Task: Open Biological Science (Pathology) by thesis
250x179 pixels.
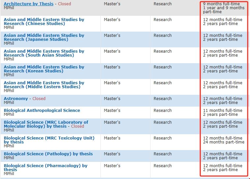Action: 48,154
